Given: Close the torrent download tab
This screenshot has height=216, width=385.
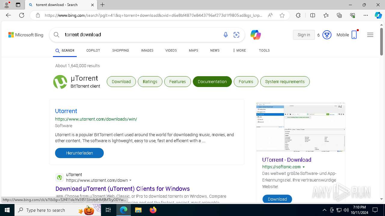Looking at the screenshot, I should pyautogui.click(x=92, y=5).
